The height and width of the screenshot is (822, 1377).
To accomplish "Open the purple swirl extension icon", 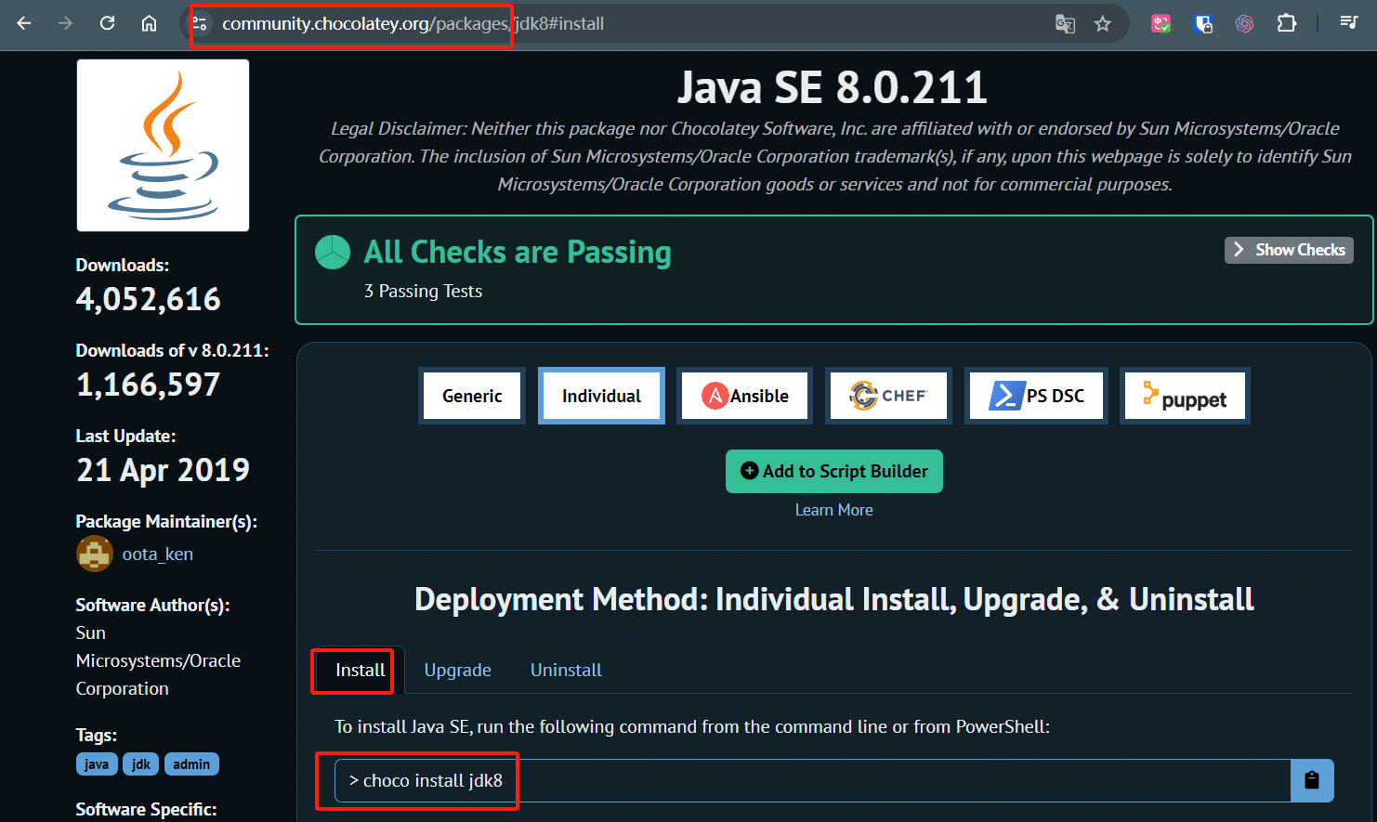I will click(1245, 24).
